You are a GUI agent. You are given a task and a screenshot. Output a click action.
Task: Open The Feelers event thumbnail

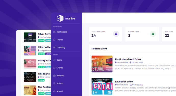click(30, 90)
